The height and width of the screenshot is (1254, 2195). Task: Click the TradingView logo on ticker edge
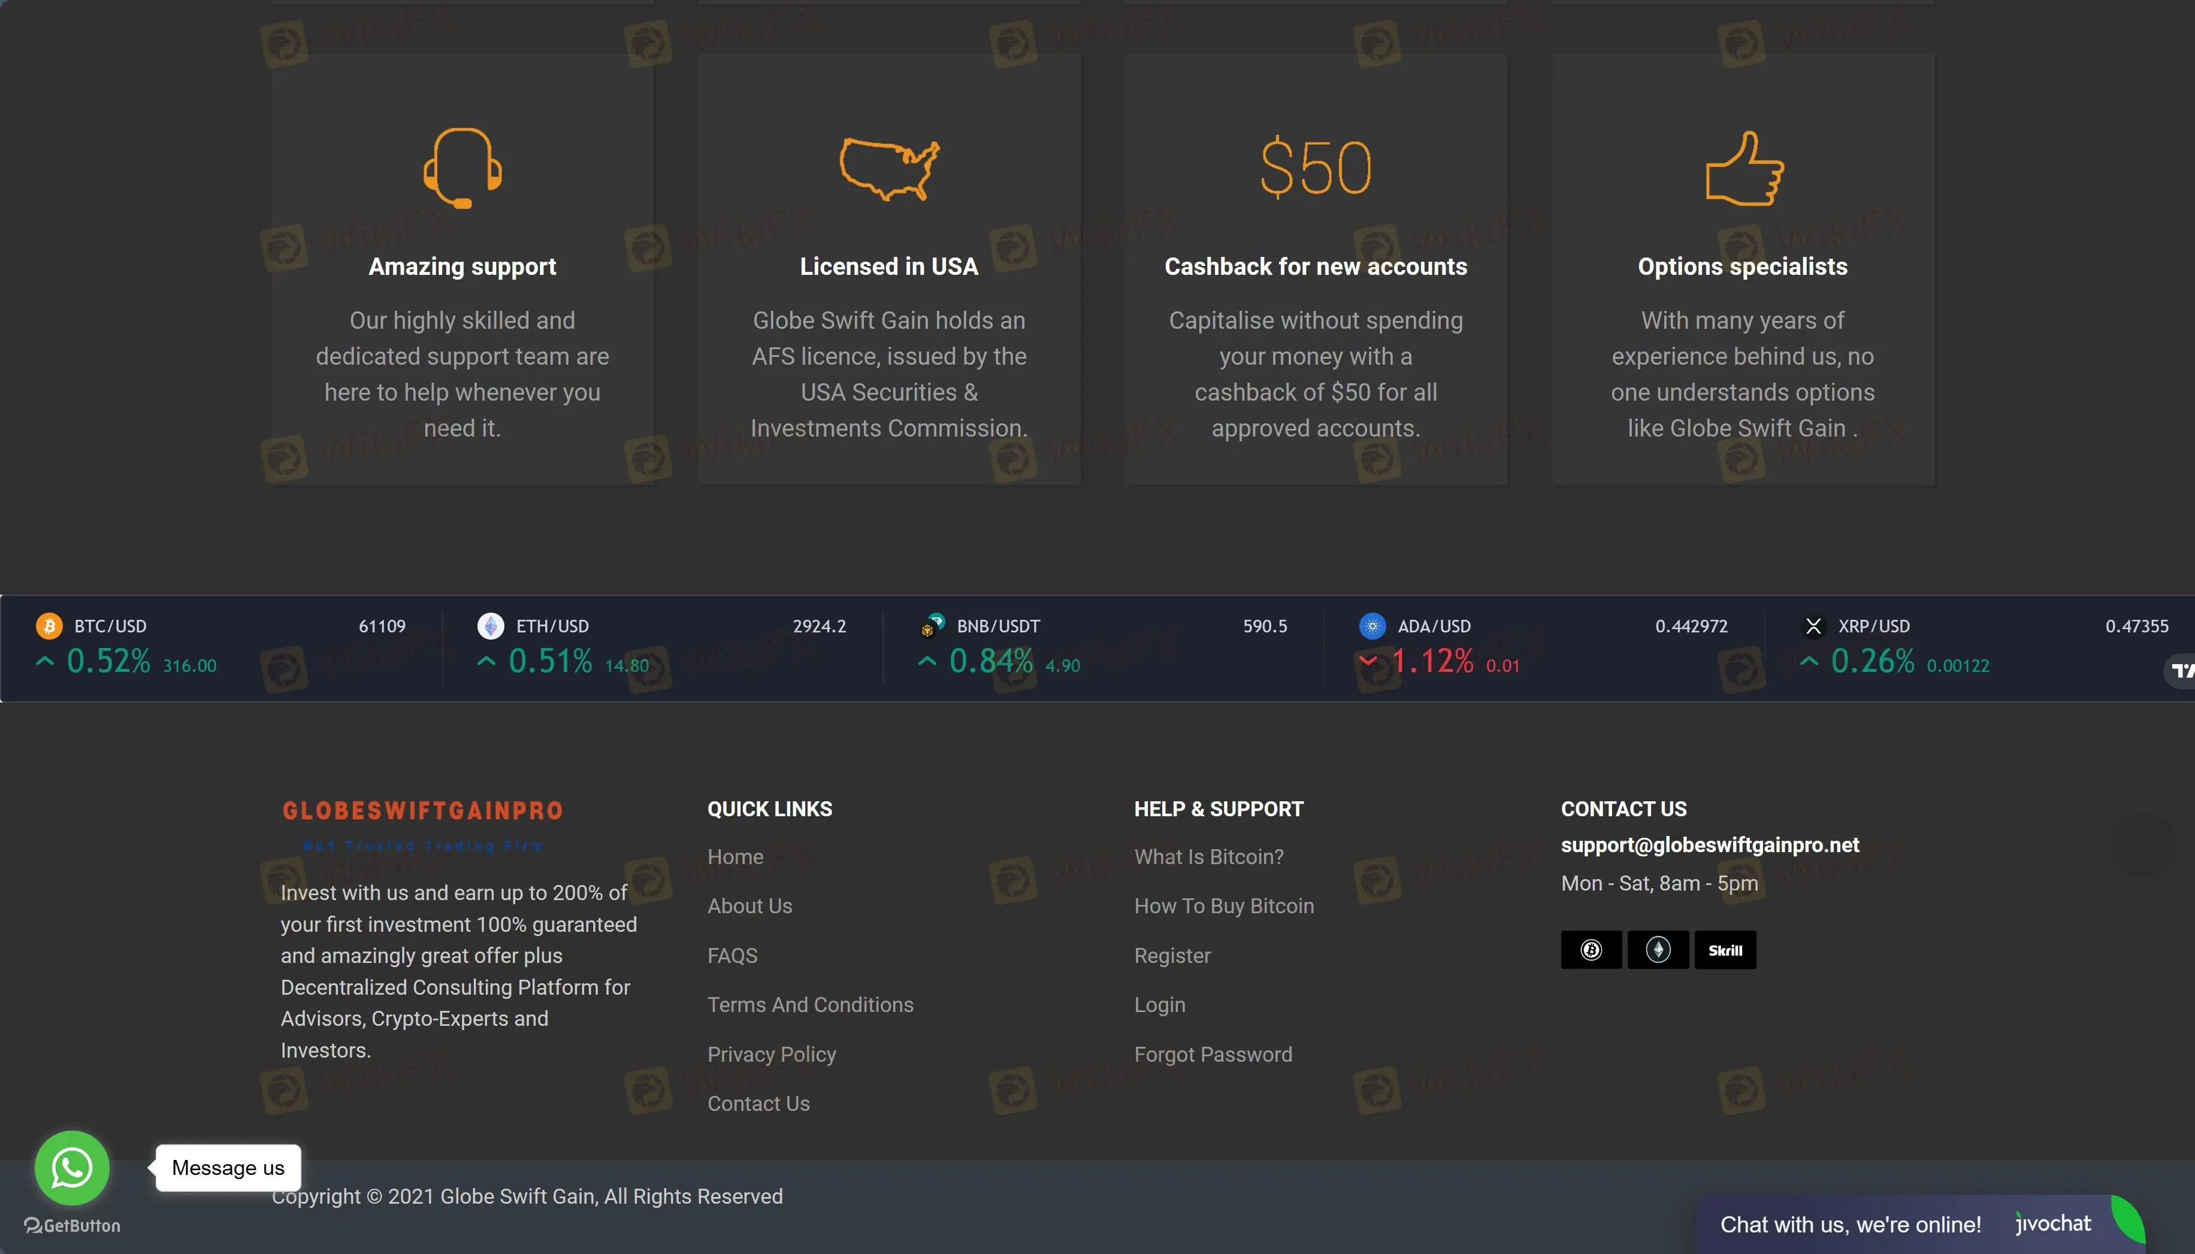2181,670
